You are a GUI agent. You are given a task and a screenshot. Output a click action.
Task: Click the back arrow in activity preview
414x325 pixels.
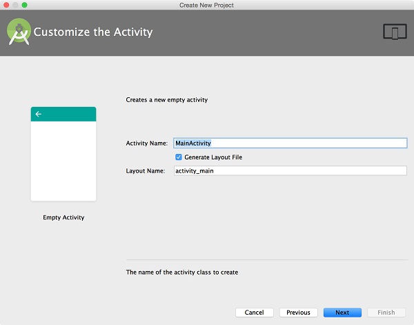point(38,114)
